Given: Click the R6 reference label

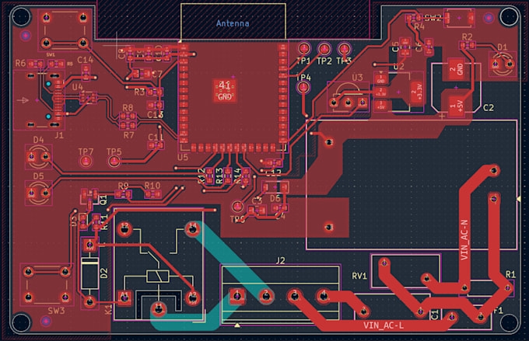Looking at the screenshot, I should tap(20, 64).
